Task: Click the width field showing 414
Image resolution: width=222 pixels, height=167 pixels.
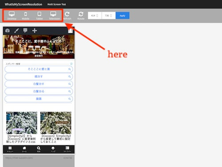Action: point(95,16)
